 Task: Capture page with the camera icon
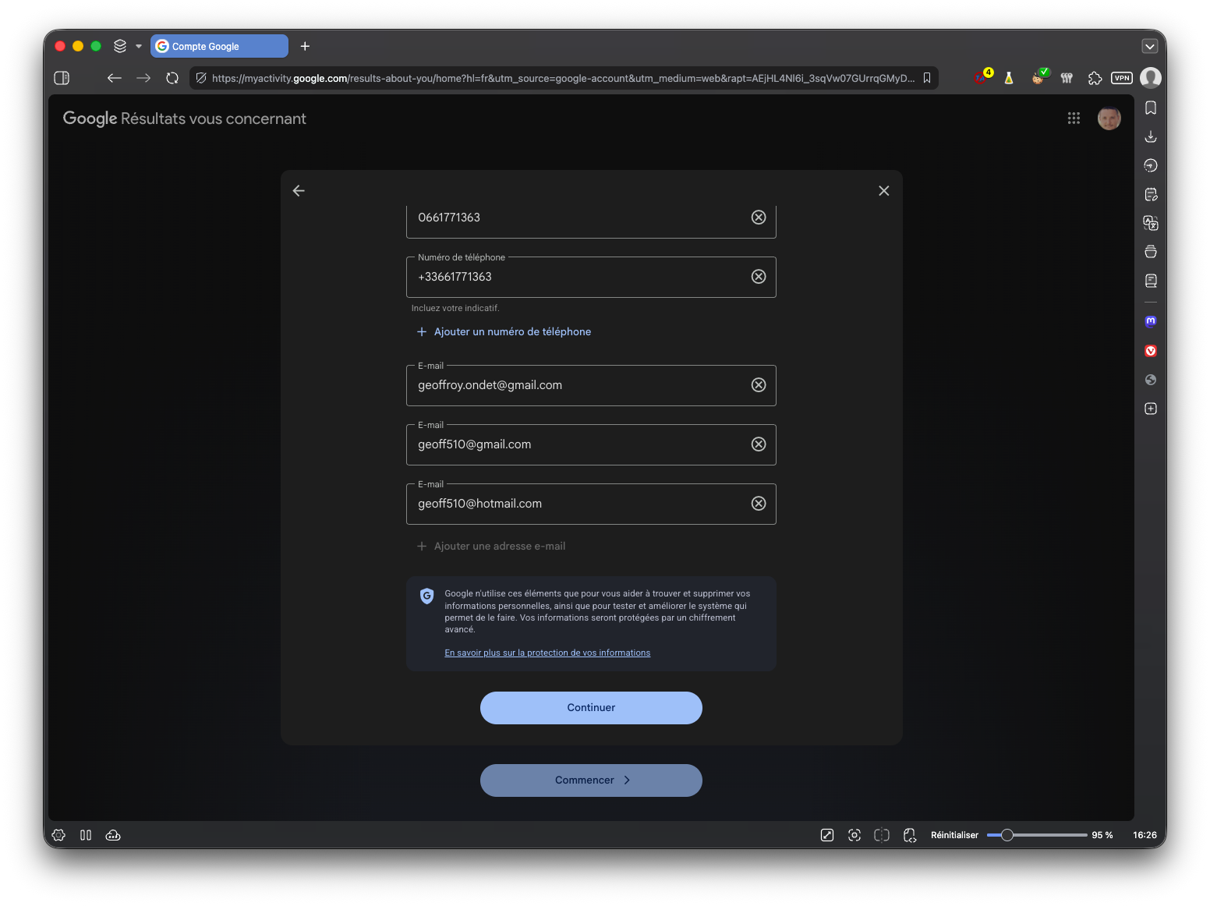click(x=854, y=835)
